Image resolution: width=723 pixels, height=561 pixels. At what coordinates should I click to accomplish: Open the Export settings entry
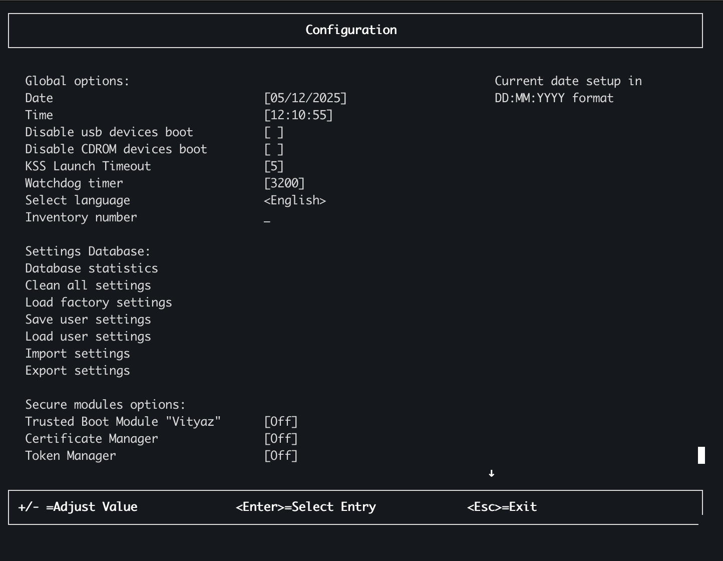tap(78, 371)
